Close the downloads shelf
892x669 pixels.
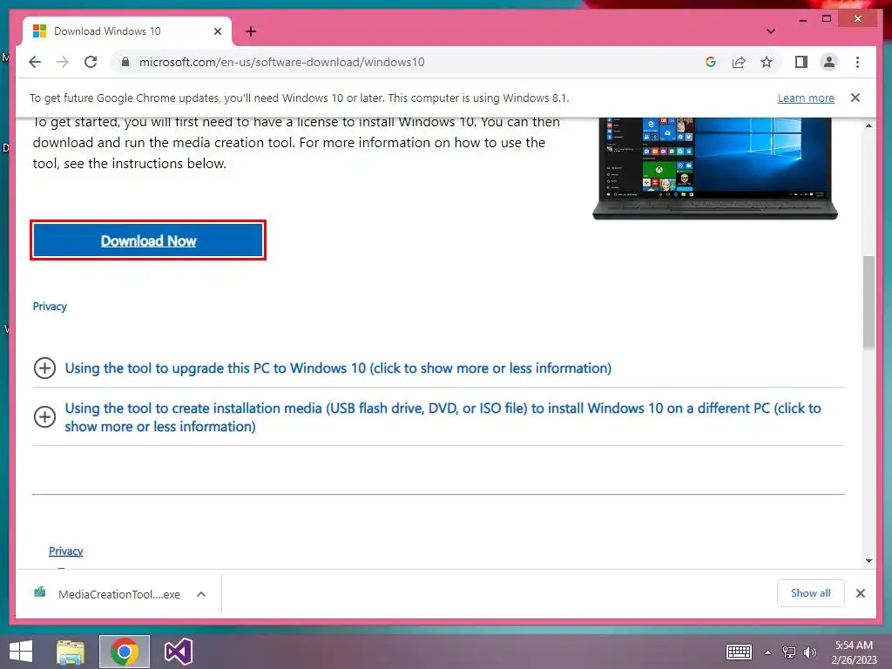(860, 593)
